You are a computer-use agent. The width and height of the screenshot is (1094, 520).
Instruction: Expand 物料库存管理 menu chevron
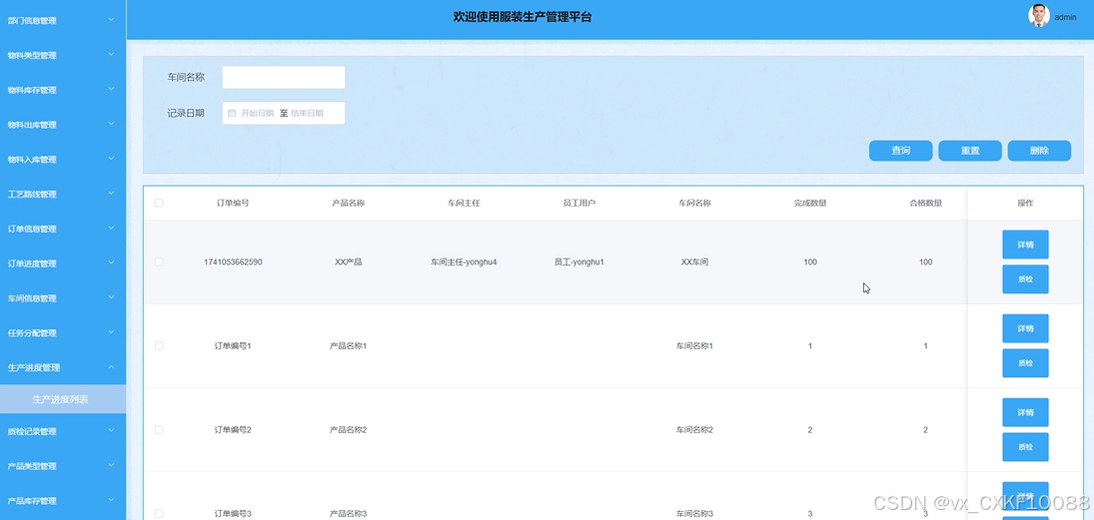pos(111,89)
